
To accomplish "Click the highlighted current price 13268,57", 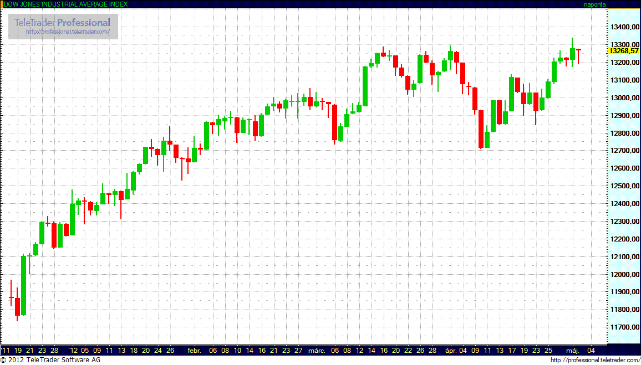I will click(624, 50).
